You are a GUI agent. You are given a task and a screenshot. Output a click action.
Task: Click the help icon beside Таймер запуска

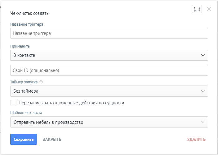click(x=41, y=82)
